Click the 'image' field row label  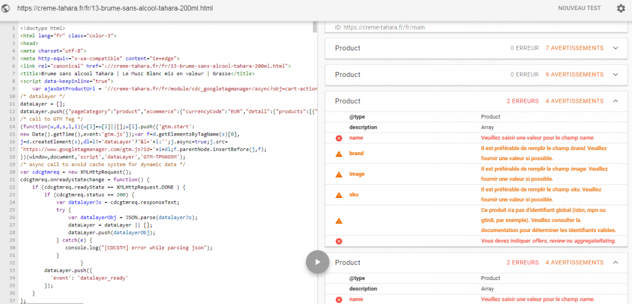coord(356,174)
